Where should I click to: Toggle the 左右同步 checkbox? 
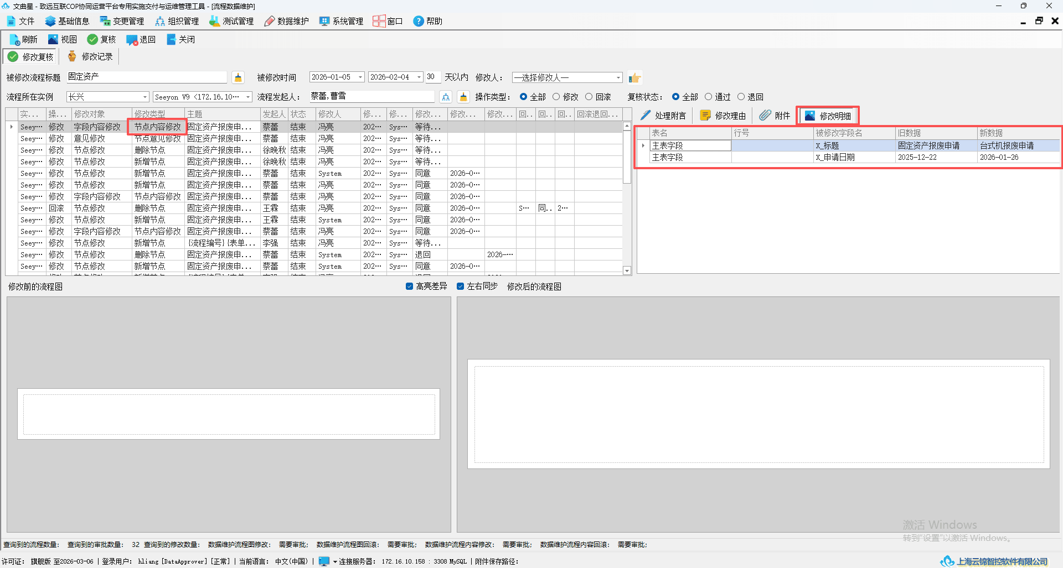coord(460,286)
